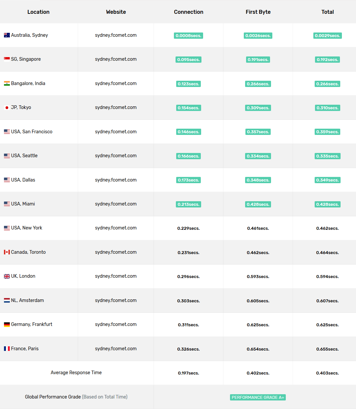This screenshot has height=409, width=356.
Task: Click the India flag next to Bangalore
Action: pyautogui.click(x=7, y=83)
